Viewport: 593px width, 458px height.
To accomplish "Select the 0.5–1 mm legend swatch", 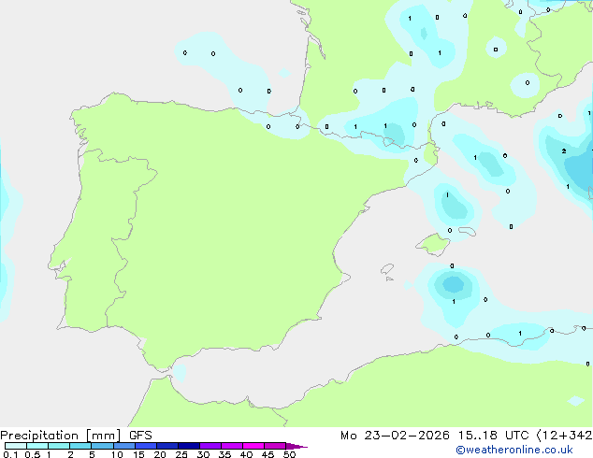I will (37, 446).
